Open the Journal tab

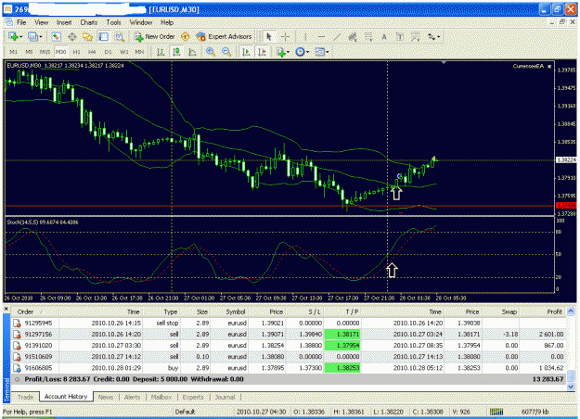225,397
